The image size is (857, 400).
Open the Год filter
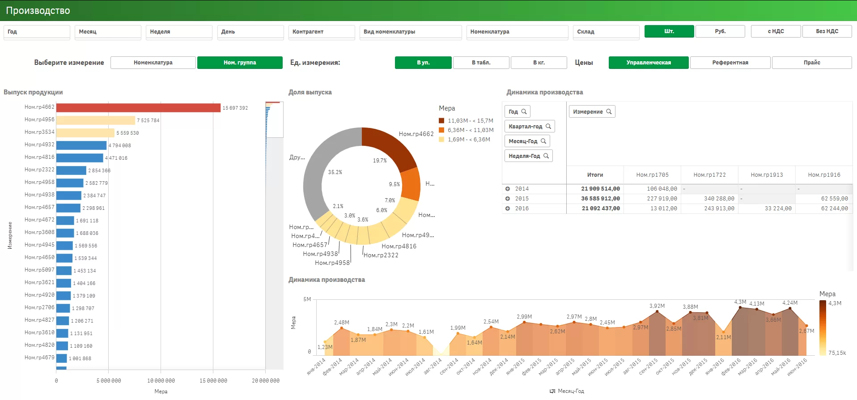(x=37, y=32)
